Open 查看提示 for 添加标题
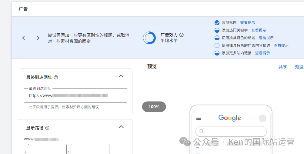 tap(248, 23)
